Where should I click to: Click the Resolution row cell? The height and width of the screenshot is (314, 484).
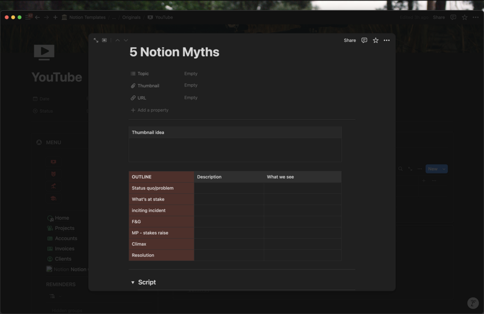tap(161, 255)
